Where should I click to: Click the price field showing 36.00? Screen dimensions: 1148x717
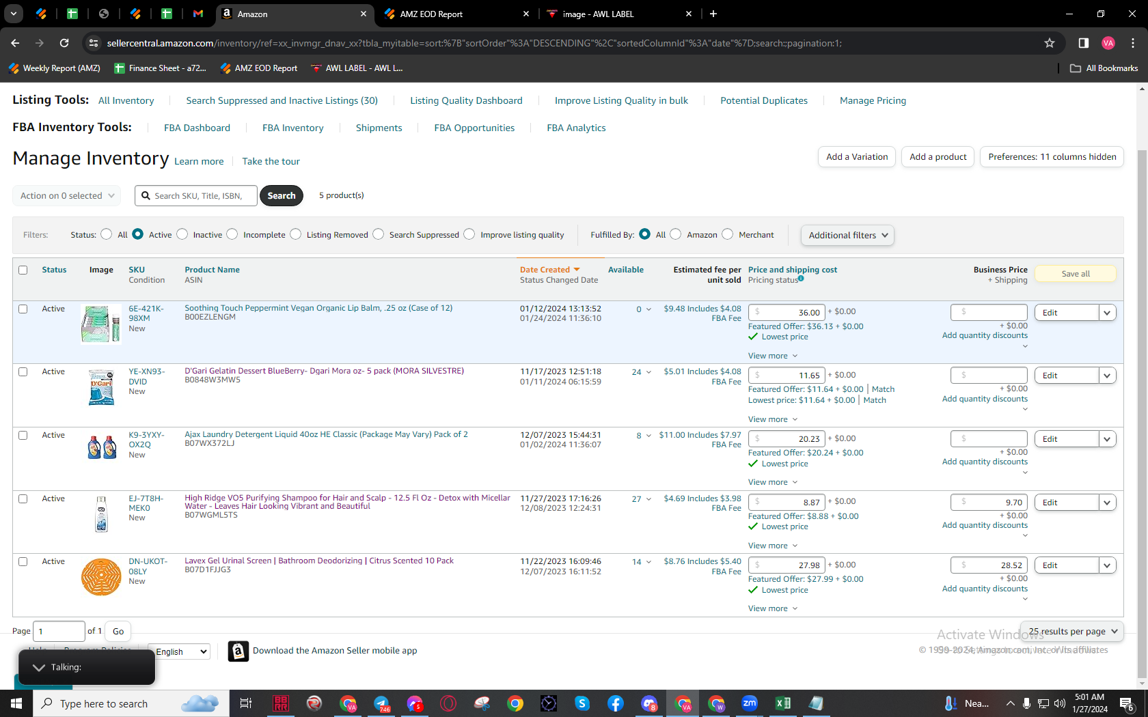coord(787,312)
